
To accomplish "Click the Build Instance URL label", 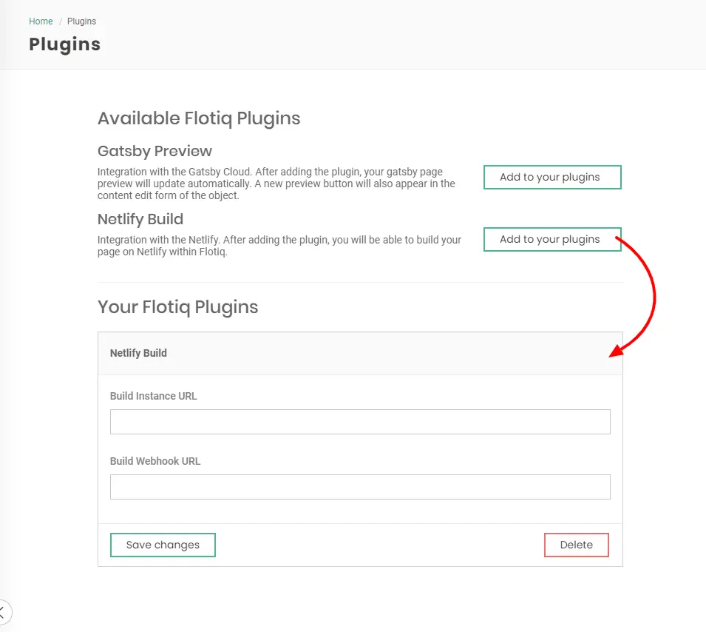I will [154, 396].
